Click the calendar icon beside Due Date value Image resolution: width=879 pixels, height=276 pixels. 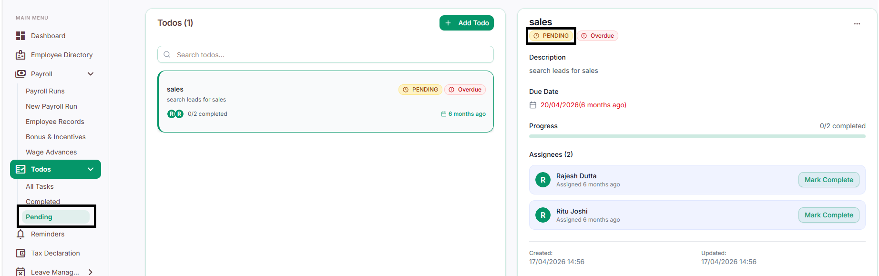pos(533,105)
